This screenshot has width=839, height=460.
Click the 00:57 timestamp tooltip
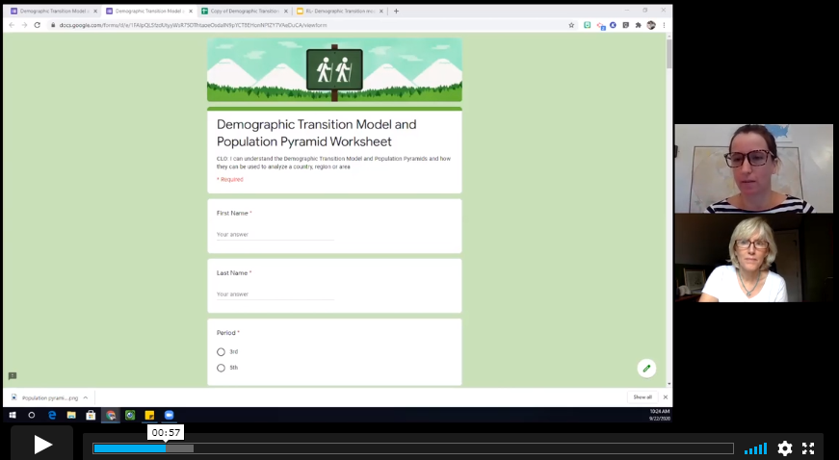(166, 433)
